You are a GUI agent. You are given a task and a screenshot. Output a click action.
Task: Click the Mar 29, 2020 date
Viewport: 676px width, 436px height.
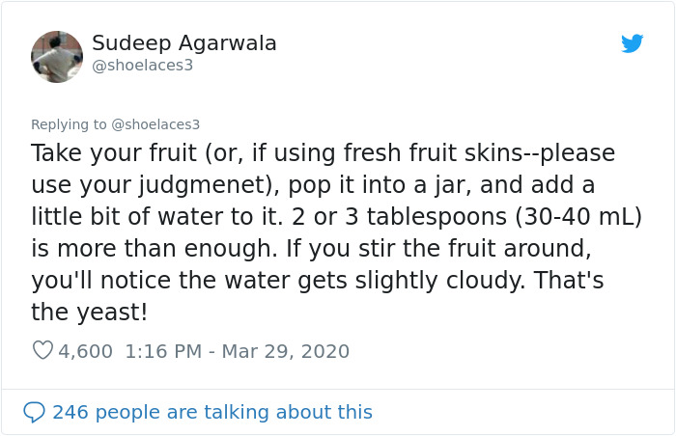click(285, 351)
